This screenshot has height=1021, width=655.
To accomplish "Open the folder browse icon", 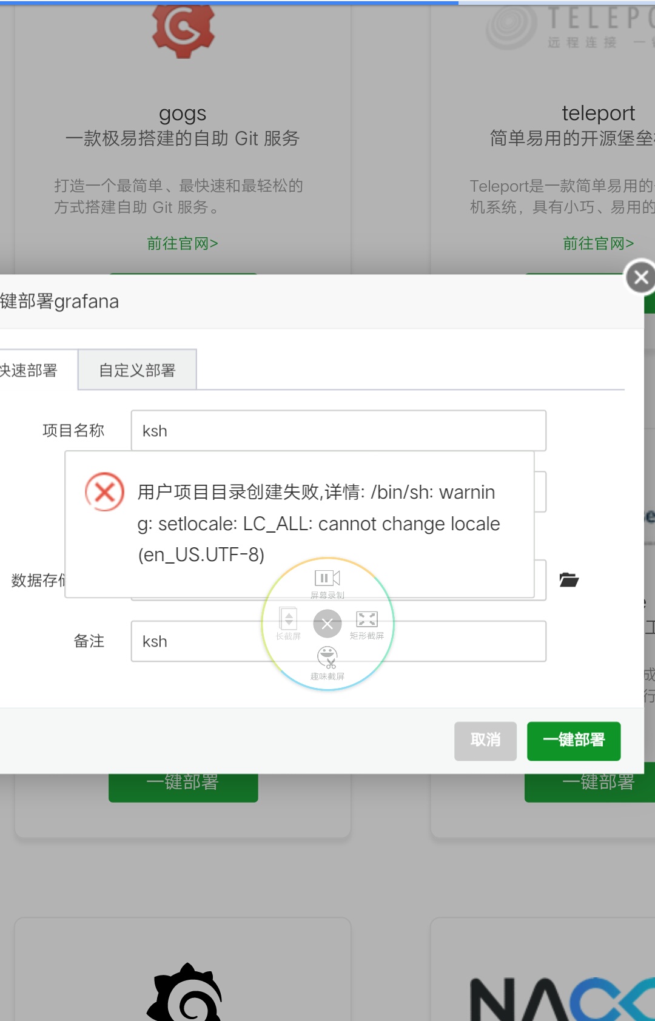I will click(569, 580).
